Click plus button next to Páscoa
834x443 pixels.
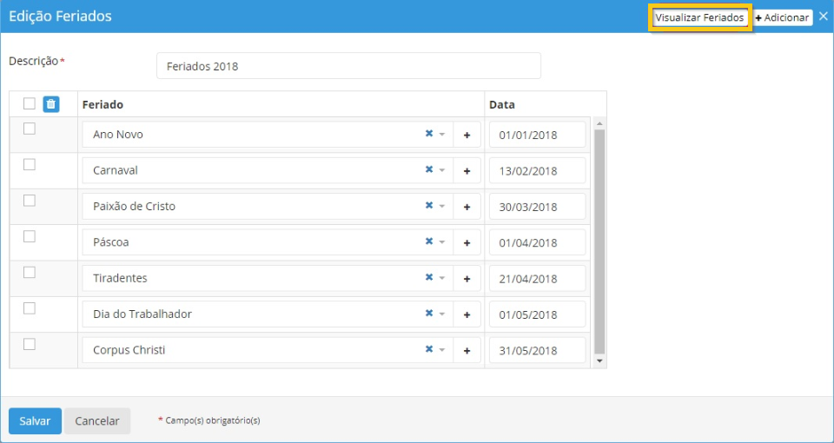pyautogui.click(x=467, y=243)
